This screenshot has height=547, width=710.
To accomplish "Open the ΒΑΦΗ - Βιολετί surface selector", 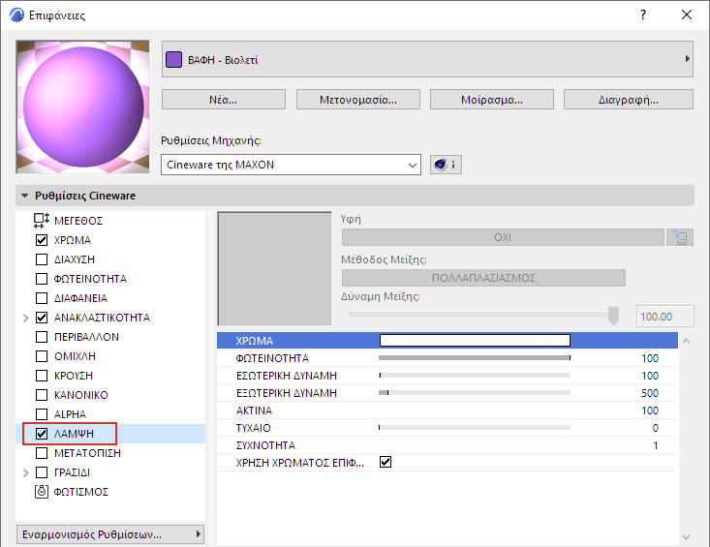I will click(427, 59).
